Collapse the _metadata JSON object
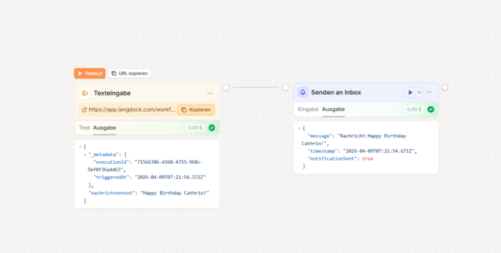This screenshot has width=501, height=253. [x=85, y=155]
